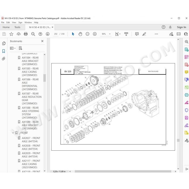Viewport: 189px width, 189px height.
Task: Select the M-X 50-4 S3 E3 document tab
Action: [x=40, y=27]
